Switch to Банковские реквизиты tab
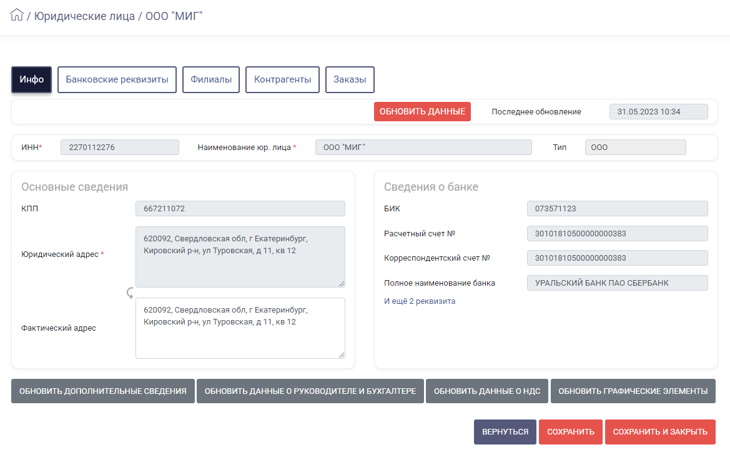Screen dimensions: 730x452 (117, 79)
